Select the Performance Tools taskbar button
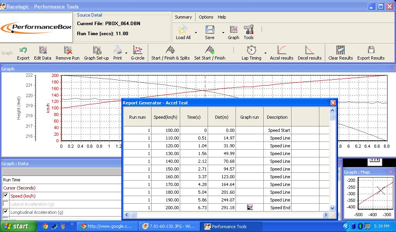396x232 pixels. (231, 226)
